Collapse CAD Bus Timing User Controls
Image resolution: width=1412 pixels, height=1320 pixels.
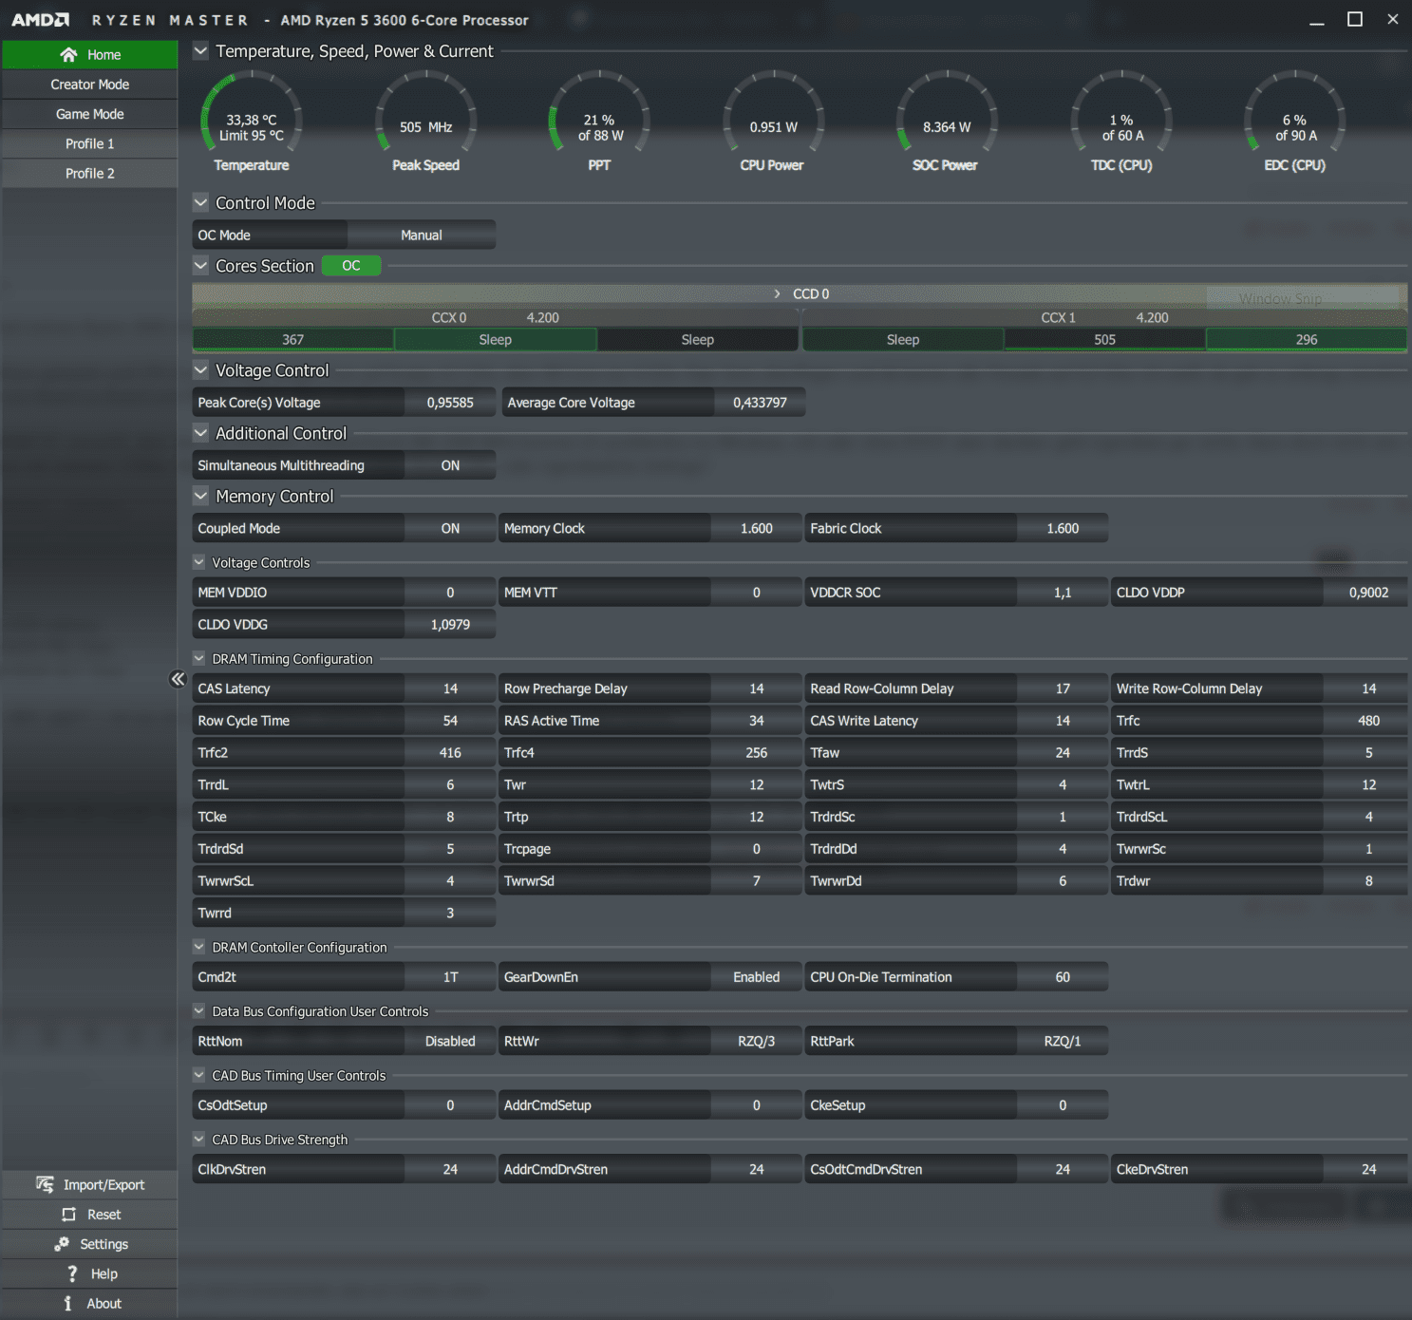(199, 1075)
